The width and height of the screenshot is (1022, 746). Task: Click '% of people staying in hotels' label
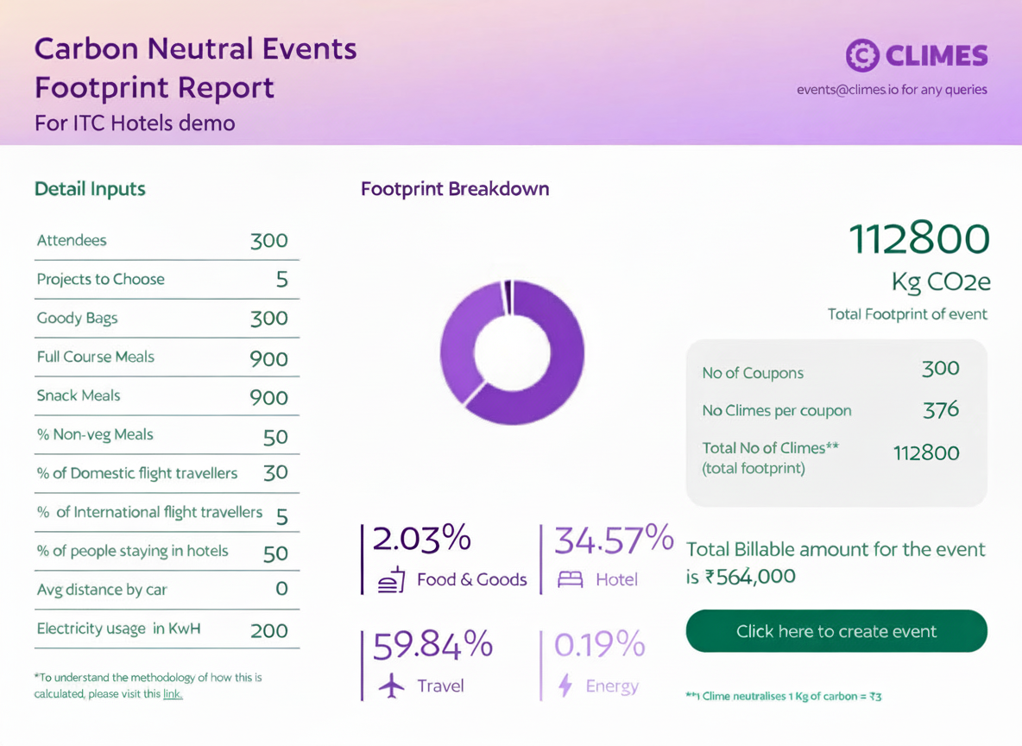(x=132, y=551)
